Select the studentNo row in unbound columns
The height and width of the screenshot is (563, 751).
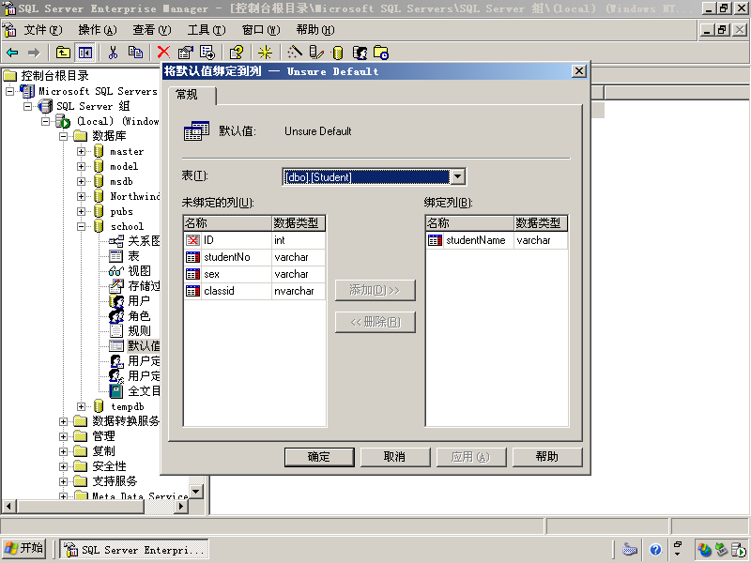point(254,257)
